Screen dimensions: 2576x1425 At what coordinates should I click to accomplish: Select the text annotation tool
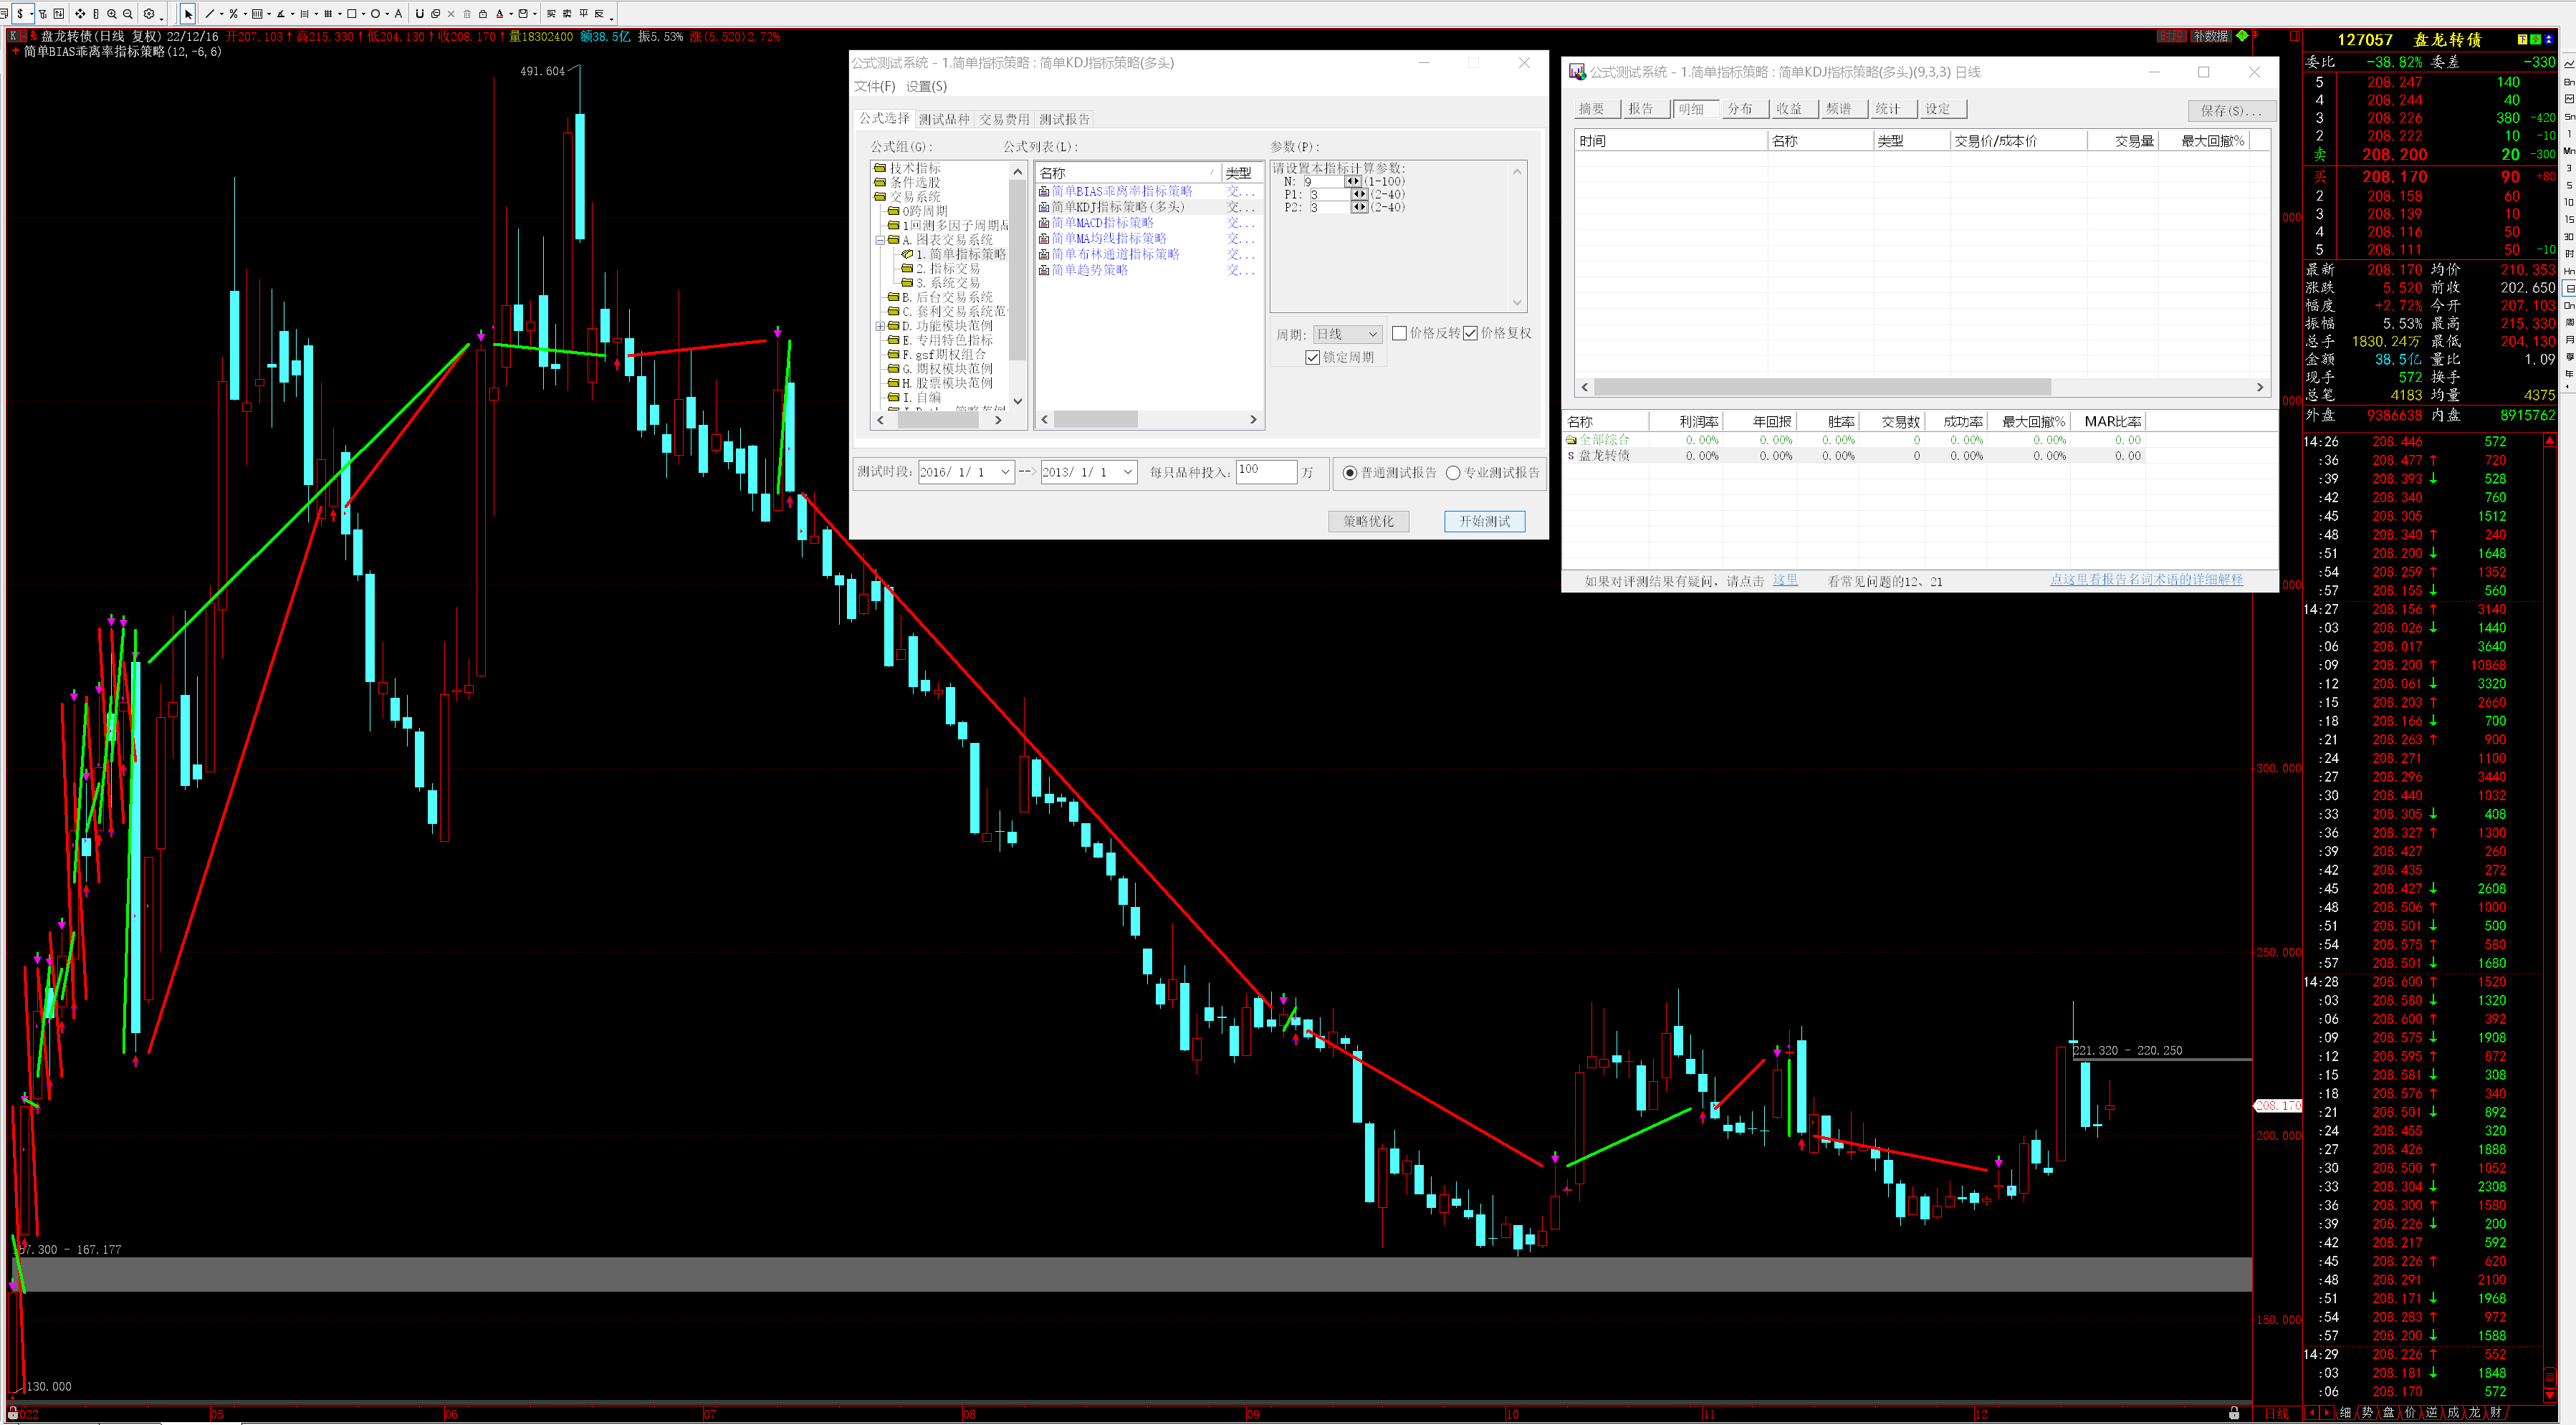click(x=398, y=14)
